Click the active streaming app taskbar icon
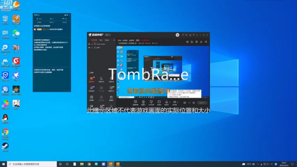The width and height of the screenshot is (297, 167). [111, 164]
